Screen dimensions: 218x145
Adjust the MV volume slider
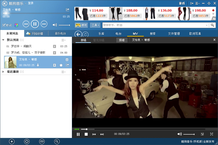pyautogui.click(x=189, y=134)
